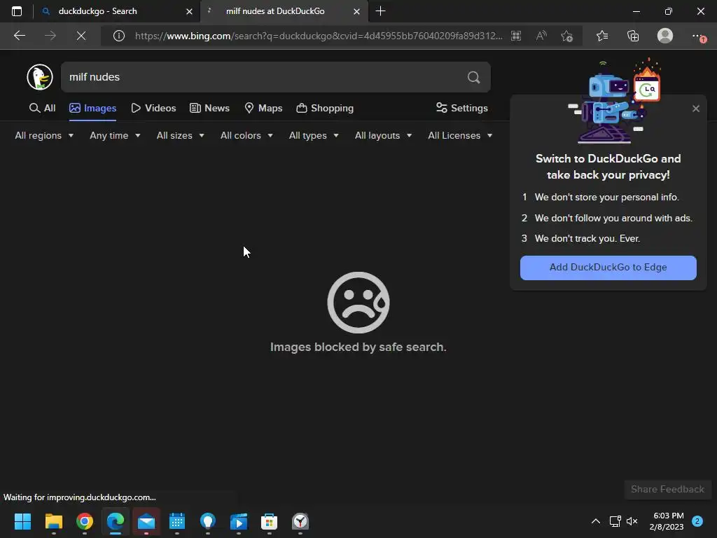Open the Tab actions menu icon
The image size is (717, 538).
point(17,11)
